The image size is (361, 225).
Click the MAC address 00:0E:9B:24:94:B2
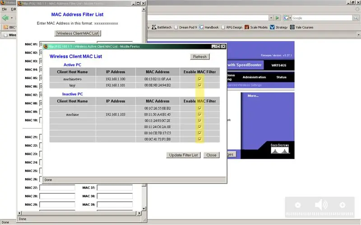tap(157, 85)
